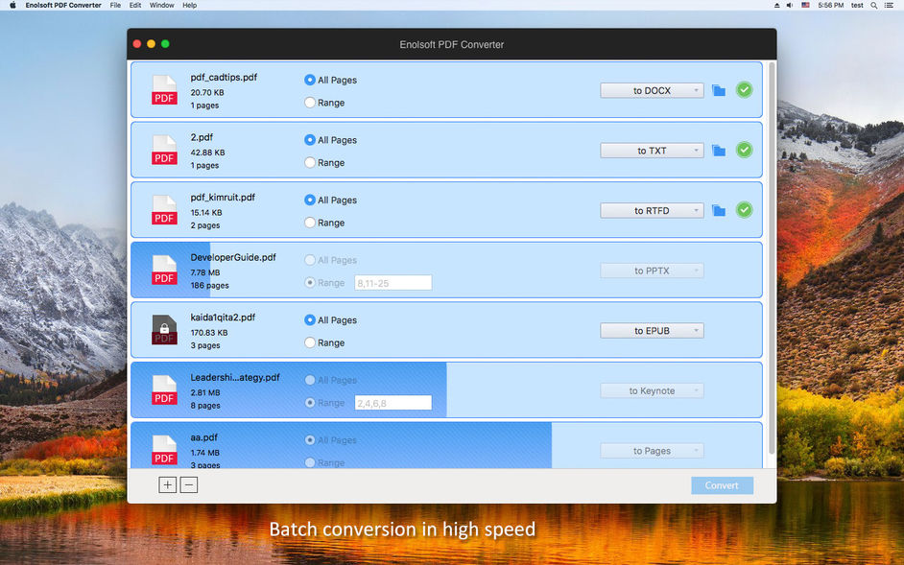Click the Convert button
Image resolution: width=904 pixels, height=565 pixels.
pyautogui.click(x=722, y=485)
